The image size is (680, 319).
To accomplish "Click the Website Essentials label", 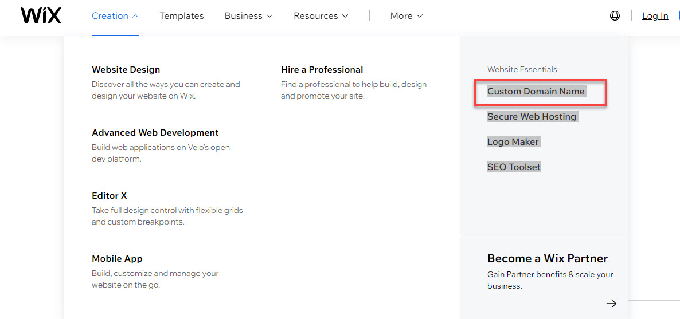I will pos(522,69).
